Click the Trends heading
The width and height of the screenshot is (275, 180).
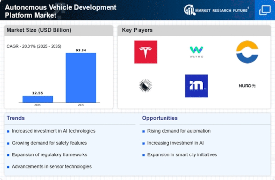pyautogui.click(x=16, y=118)
